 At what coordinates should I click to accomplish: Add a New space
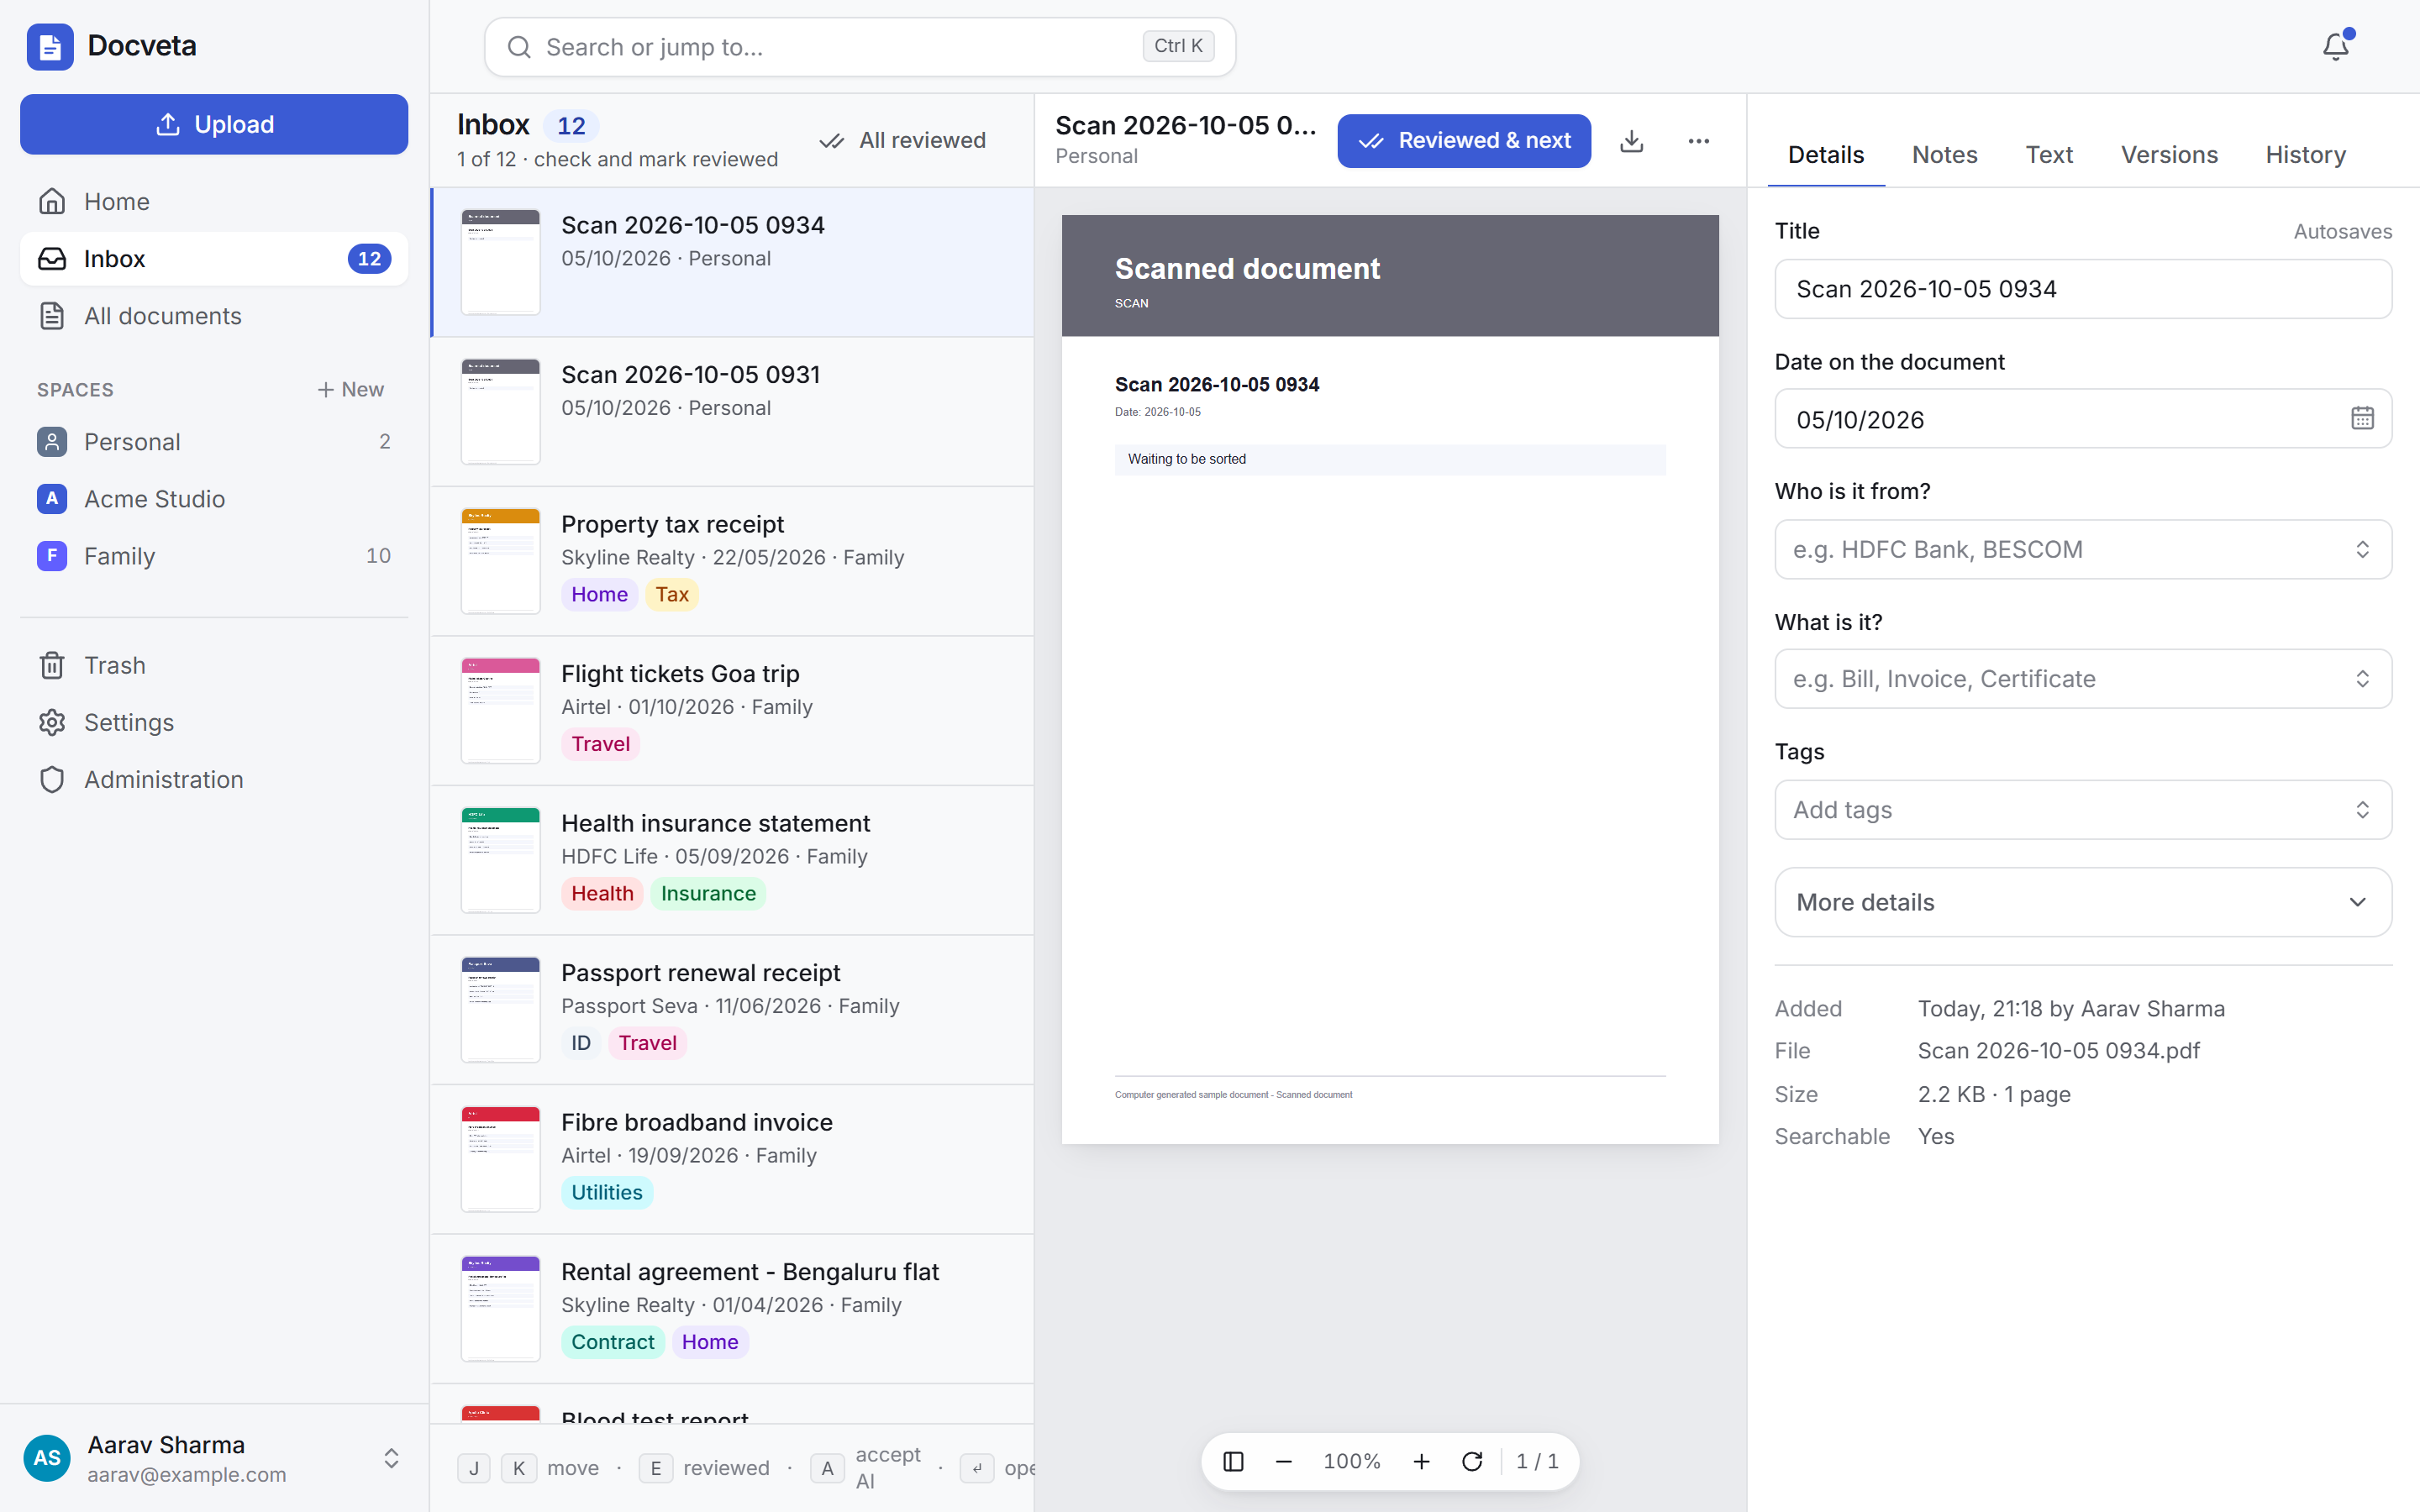click(x=350, y=389)
